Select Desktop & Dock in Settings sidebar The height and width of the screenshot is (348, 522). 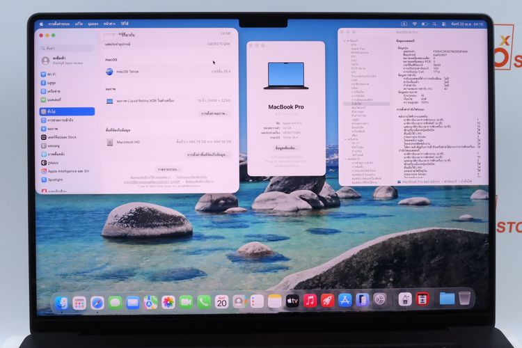click(x=67, y=137)
